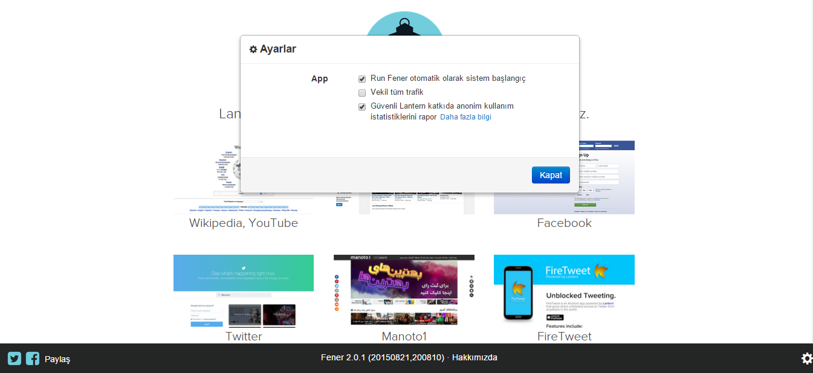The width and height of the screenshot is (813, 373).
Task: Click the "Ayarlar" dialog title
Action: click(278, 49)
